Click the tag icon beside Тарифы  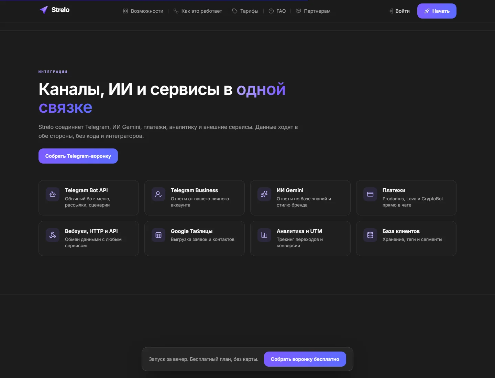(235, 11)
